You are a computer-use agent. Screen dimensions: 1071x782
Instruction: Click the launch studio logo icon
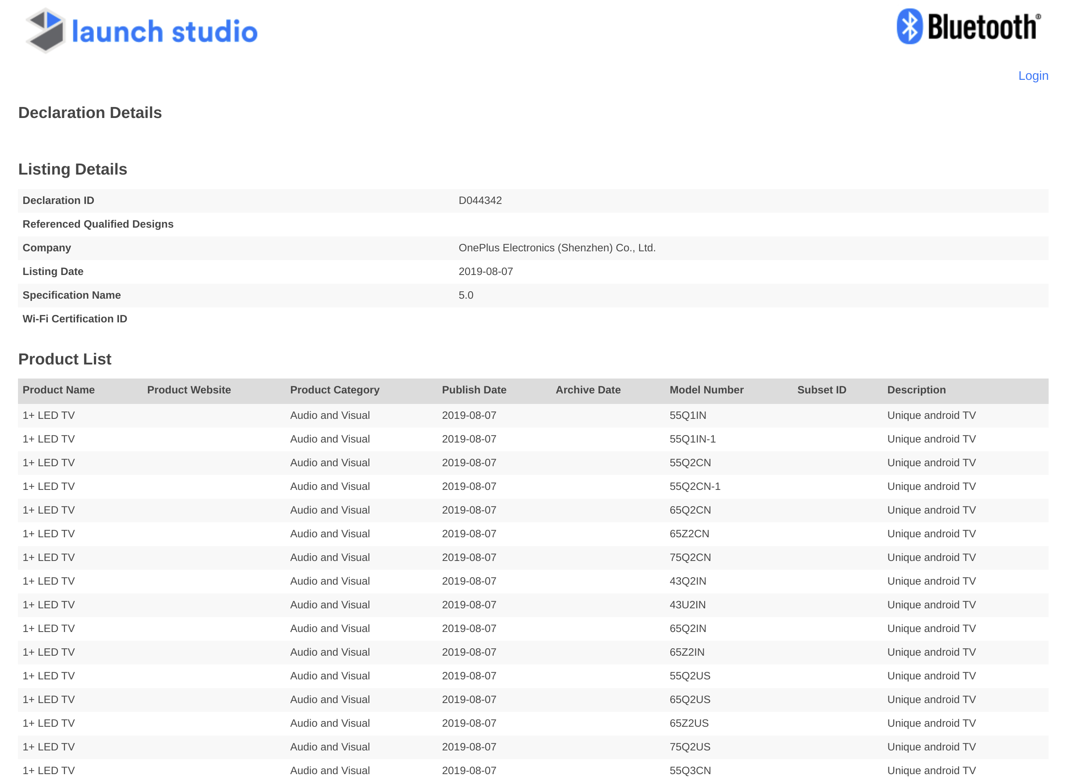[46, 30]
